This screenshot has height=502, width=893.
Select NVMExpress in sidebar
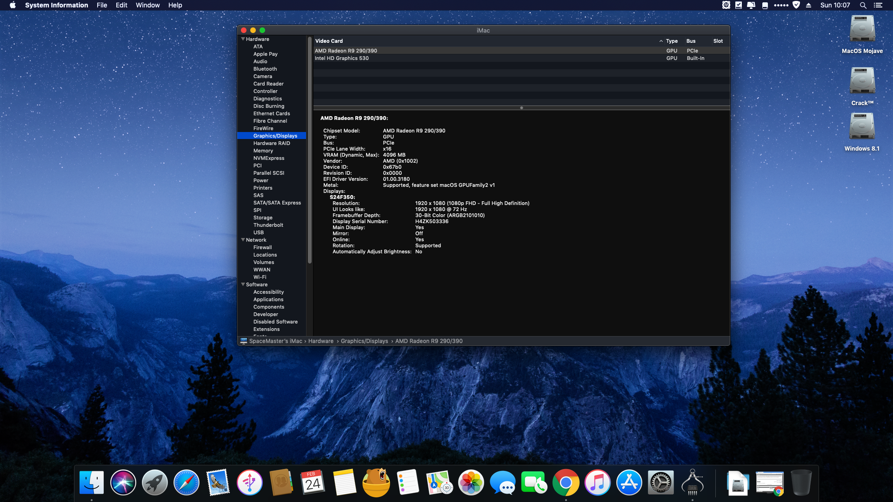click(x=269, y=158)
